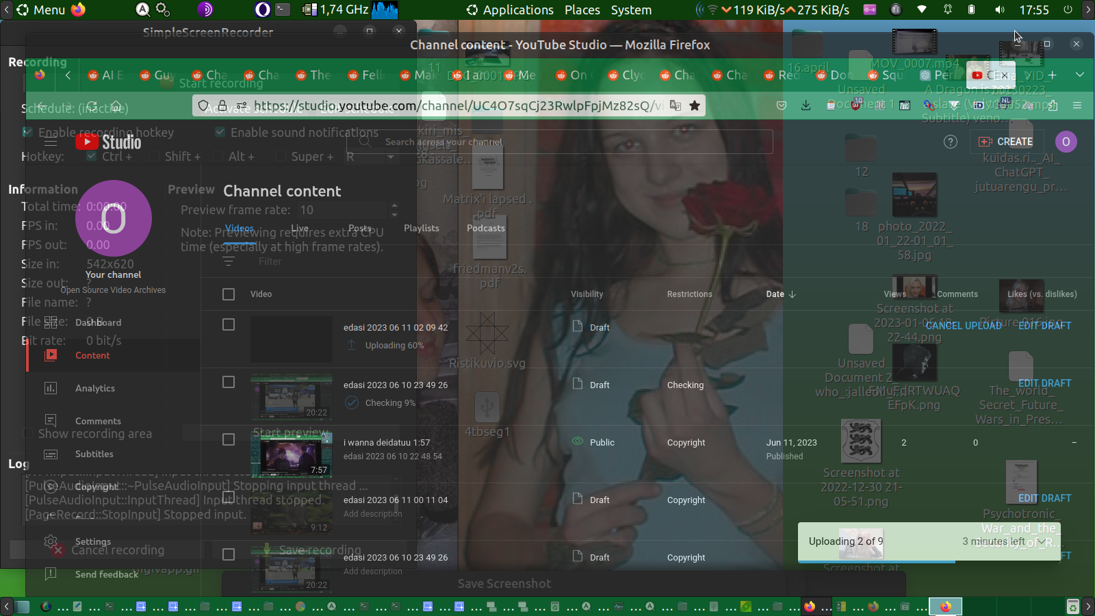The image size is (1095, 616).
Task: Open Firefox Pocket save icon
Action: 782,105
